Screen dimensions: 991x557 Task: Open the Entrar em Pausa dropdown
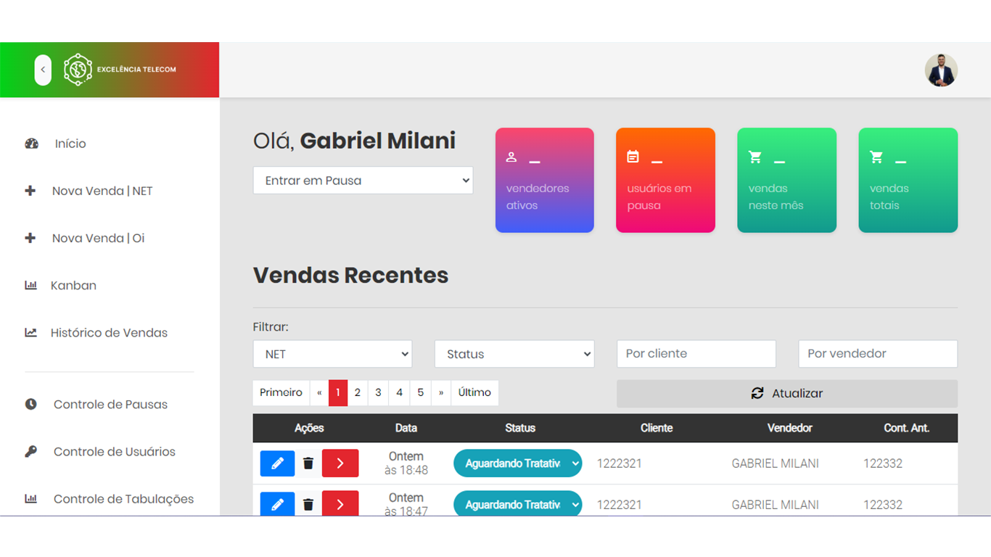pos(363,180)
